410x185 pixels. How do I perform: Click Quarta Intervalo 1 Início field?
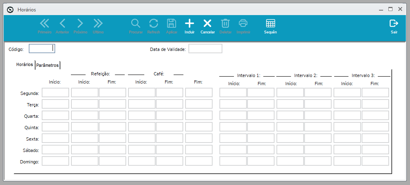click(233, 115)
